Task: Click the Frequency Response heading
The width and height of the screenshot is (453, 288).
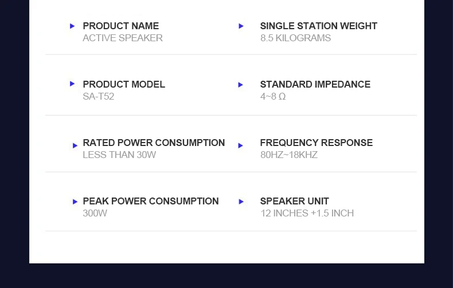Action: (317, 143)
